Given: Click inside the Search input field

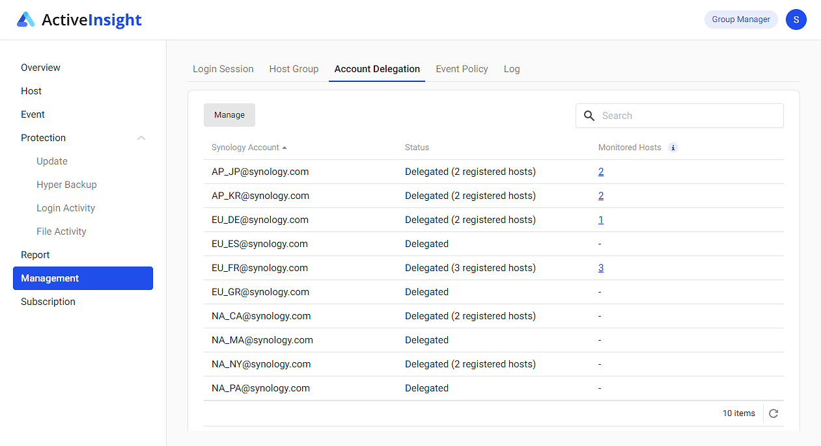Looking at the screenshot, I should point(684,116).
